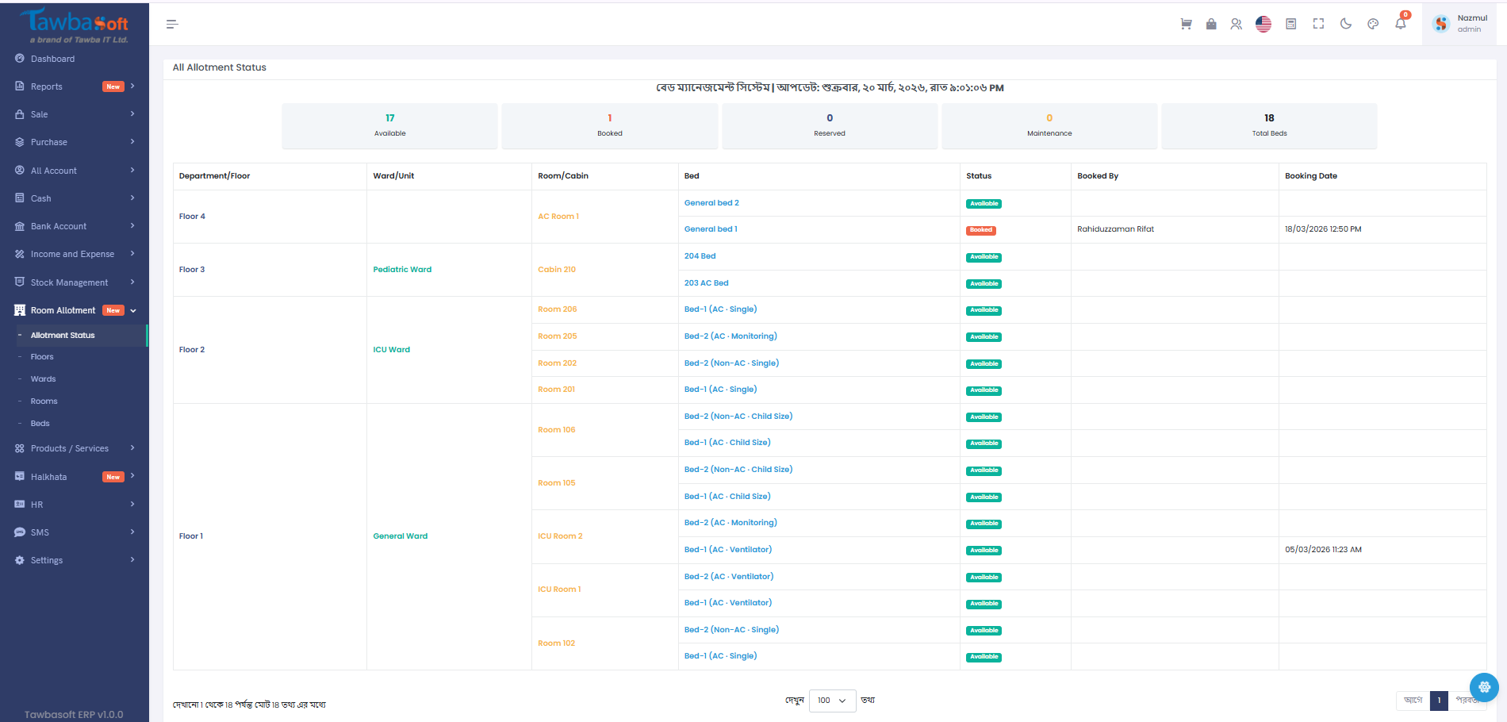Screen dimensions: 1507x722
Task: Click the shopping bag icon in header
Action: (x=1211, y=24)
